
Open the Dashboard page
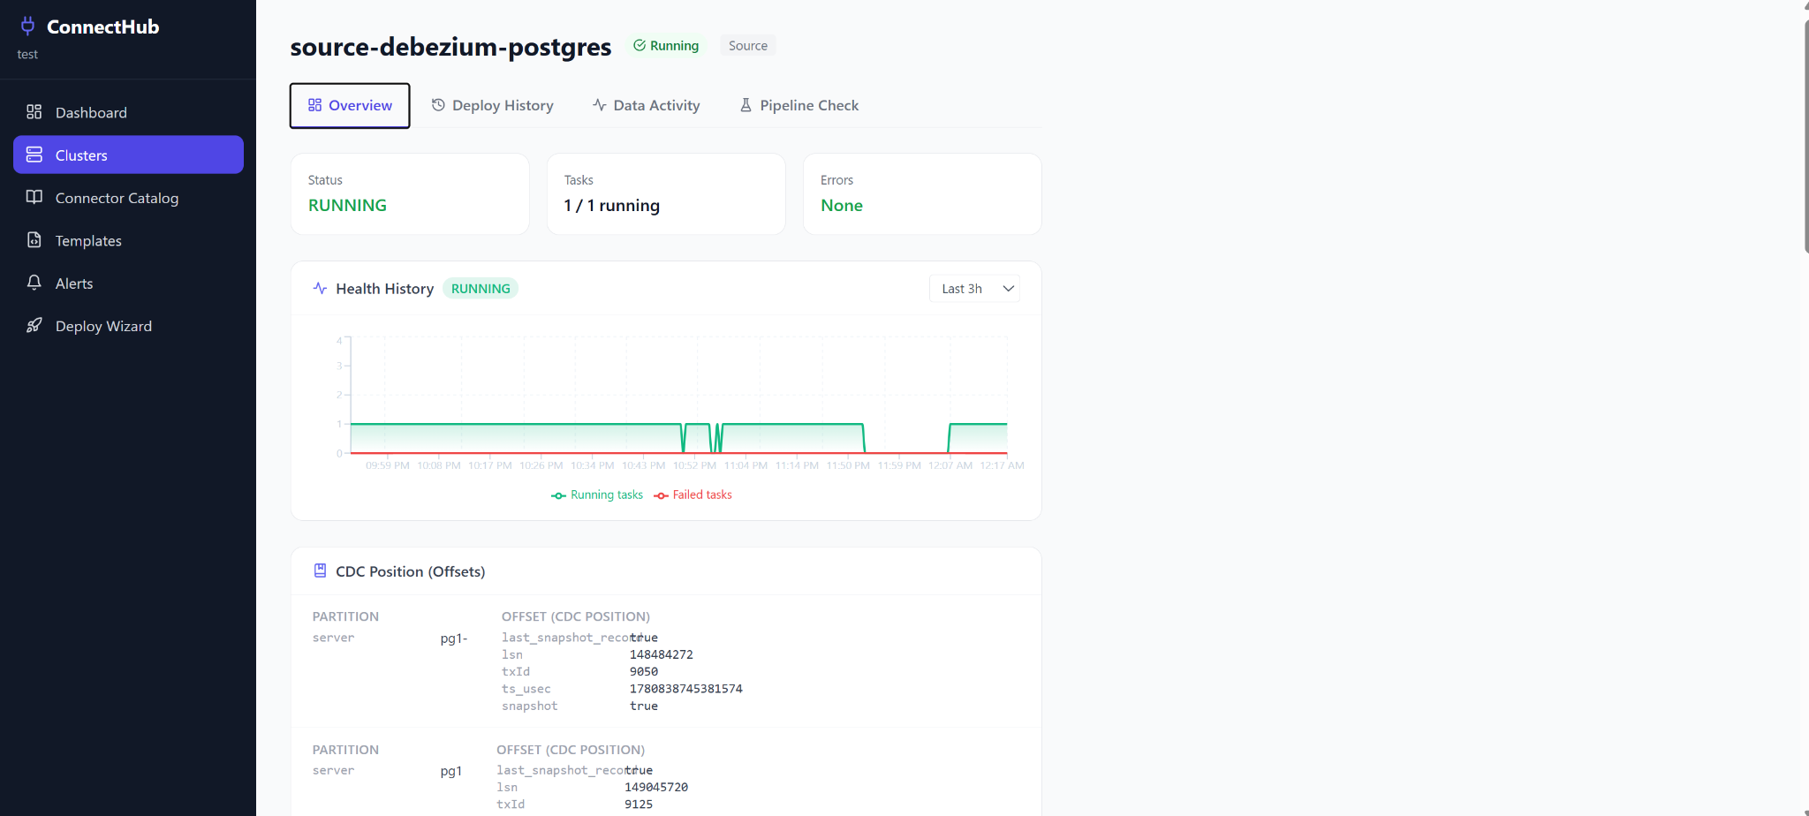click(x=128, y=112)
